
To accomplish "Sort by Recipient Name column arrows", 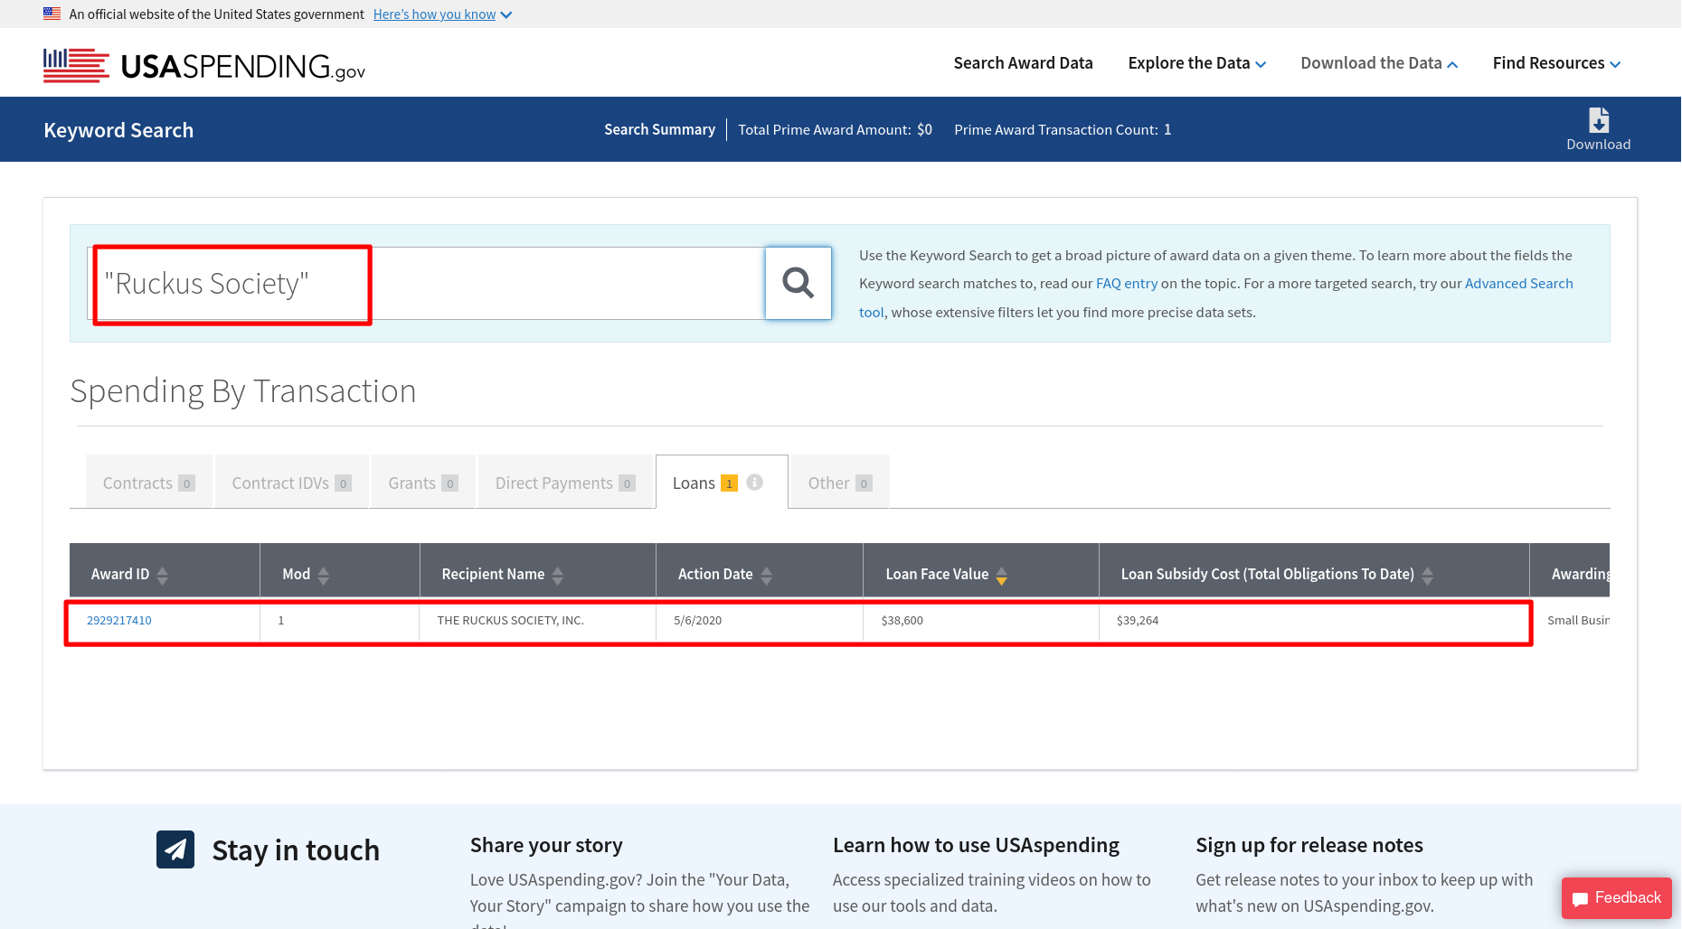I will (557, 575).
